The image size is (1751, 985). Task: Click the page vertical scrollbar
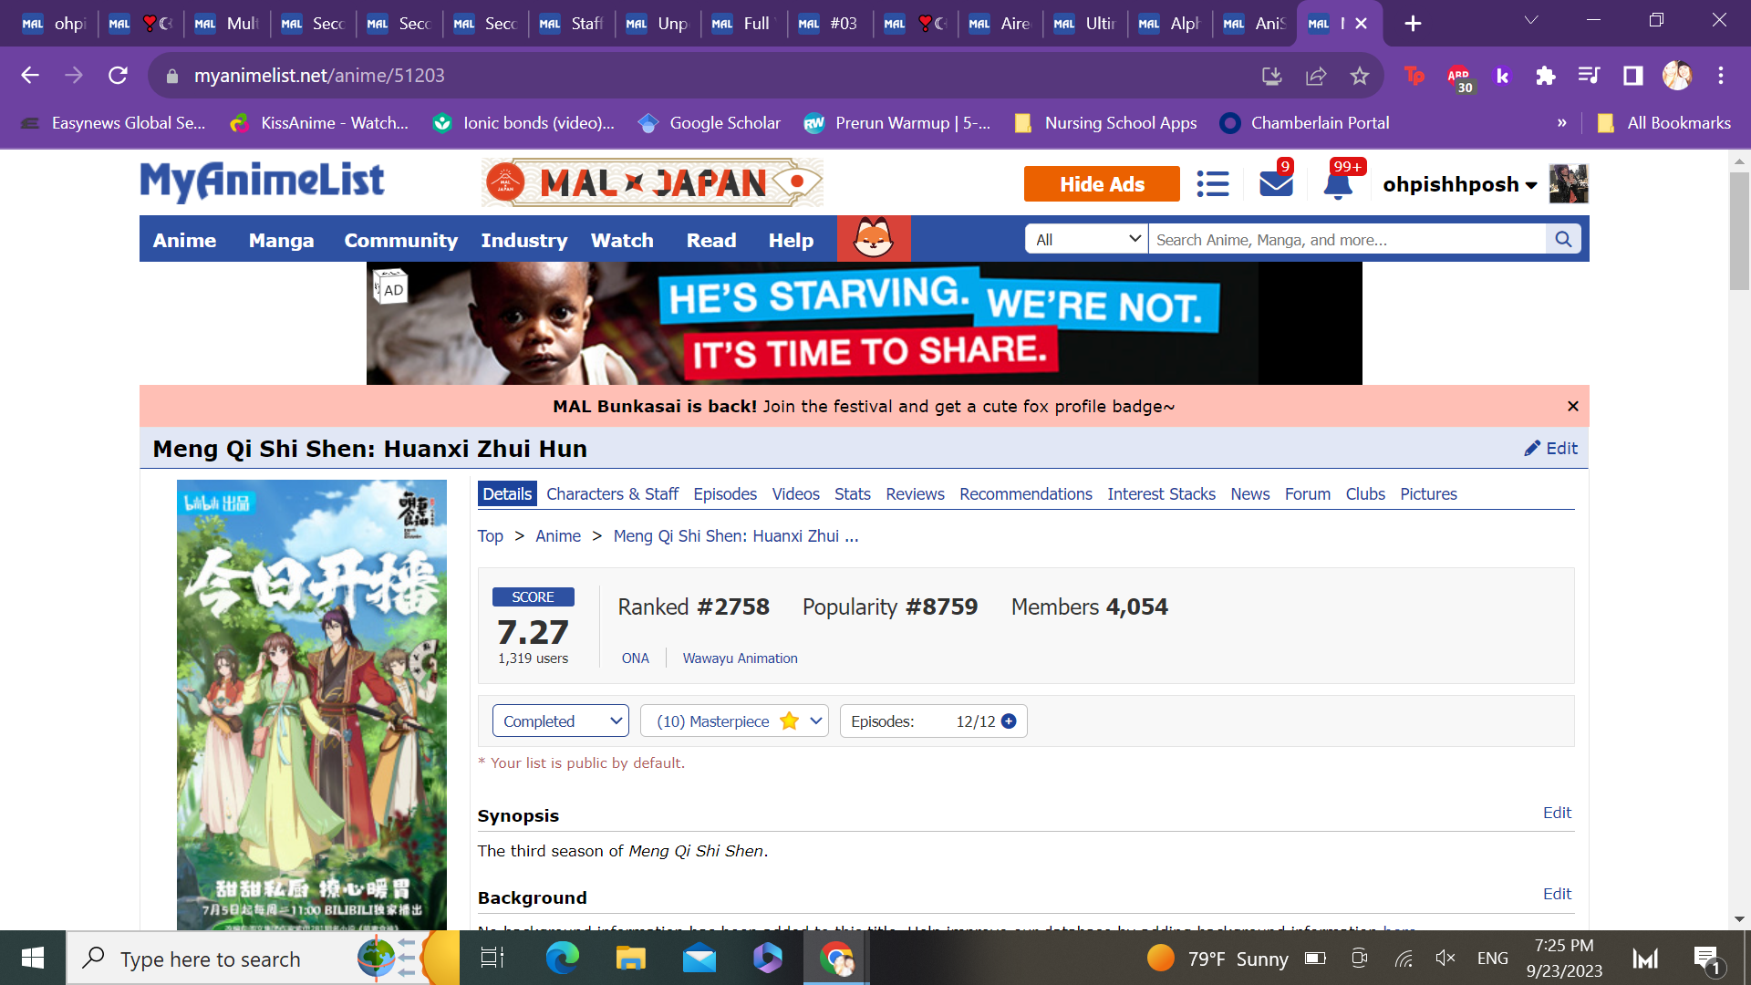tap(1739, 232)
